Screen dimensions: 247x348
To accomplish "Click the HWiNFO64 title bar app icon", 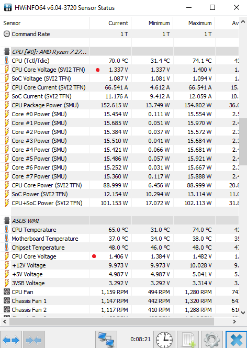I will point(8,7).
